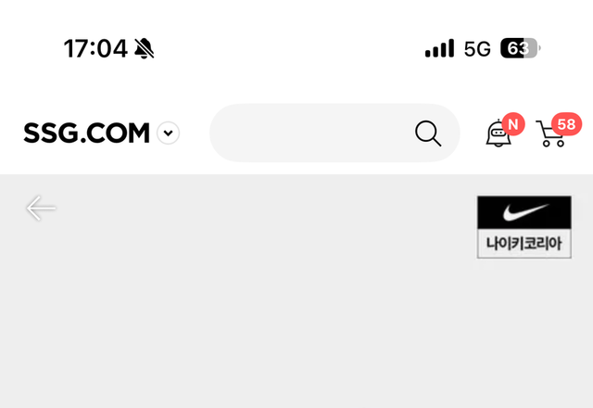Tap the magnifying glass search icon

click(x=428, y=134)
